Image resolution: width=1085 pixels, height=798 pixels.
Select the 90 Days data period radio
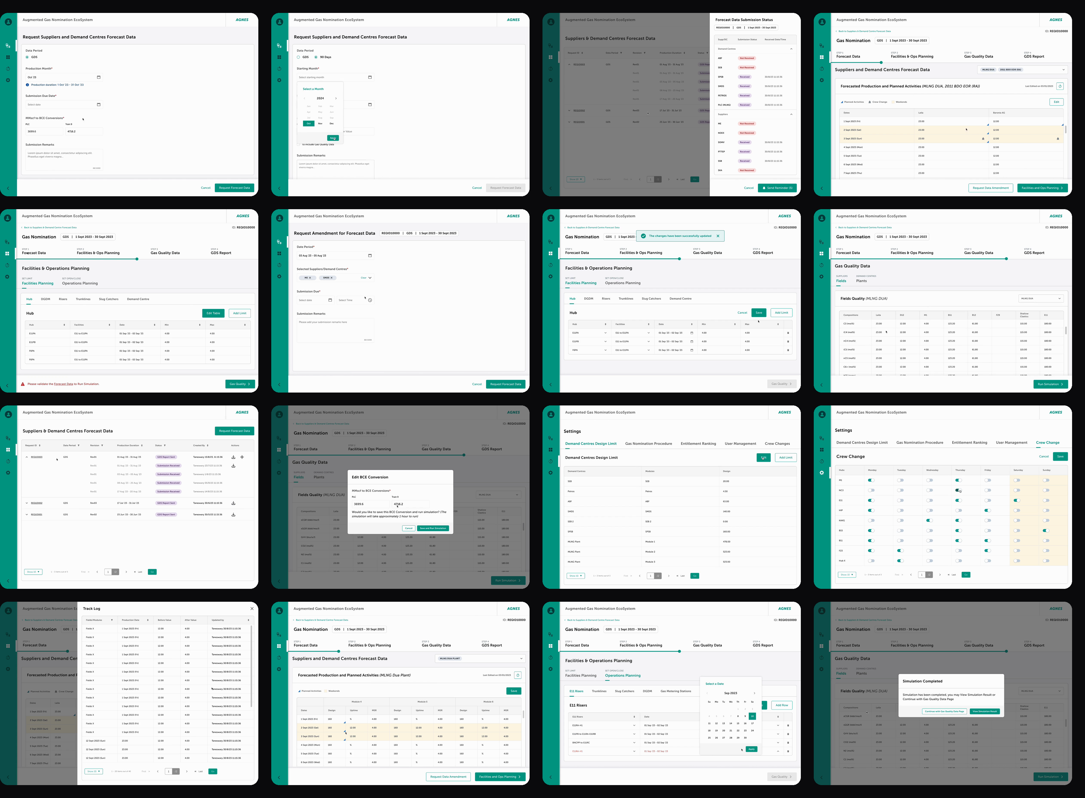316,57
